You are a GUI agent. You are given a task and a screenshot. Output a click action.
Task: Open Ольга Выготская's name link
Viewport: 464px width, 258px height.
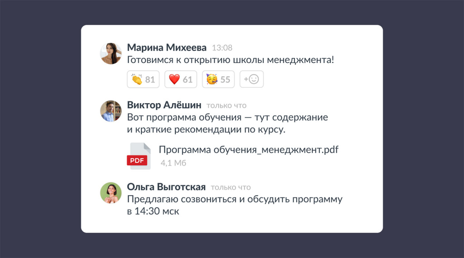(x=166, y=187)
